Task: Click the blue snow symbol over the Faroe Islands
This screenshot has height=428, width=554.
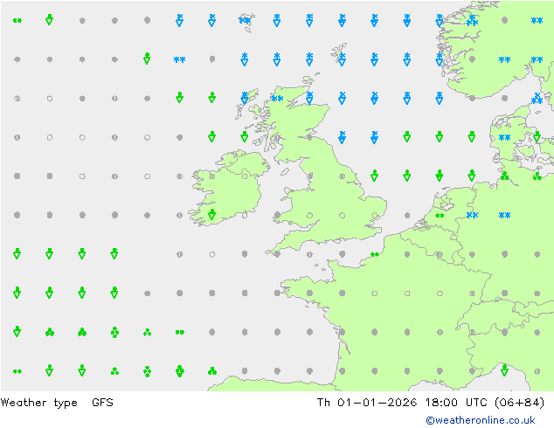Action: pos(245,20)
